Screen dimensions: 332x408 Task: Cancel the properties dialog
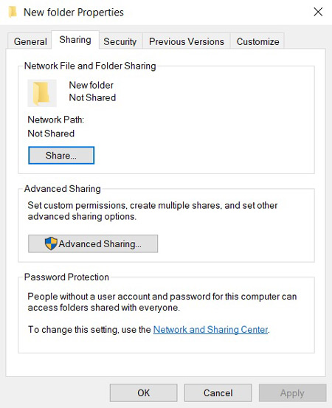218,393
